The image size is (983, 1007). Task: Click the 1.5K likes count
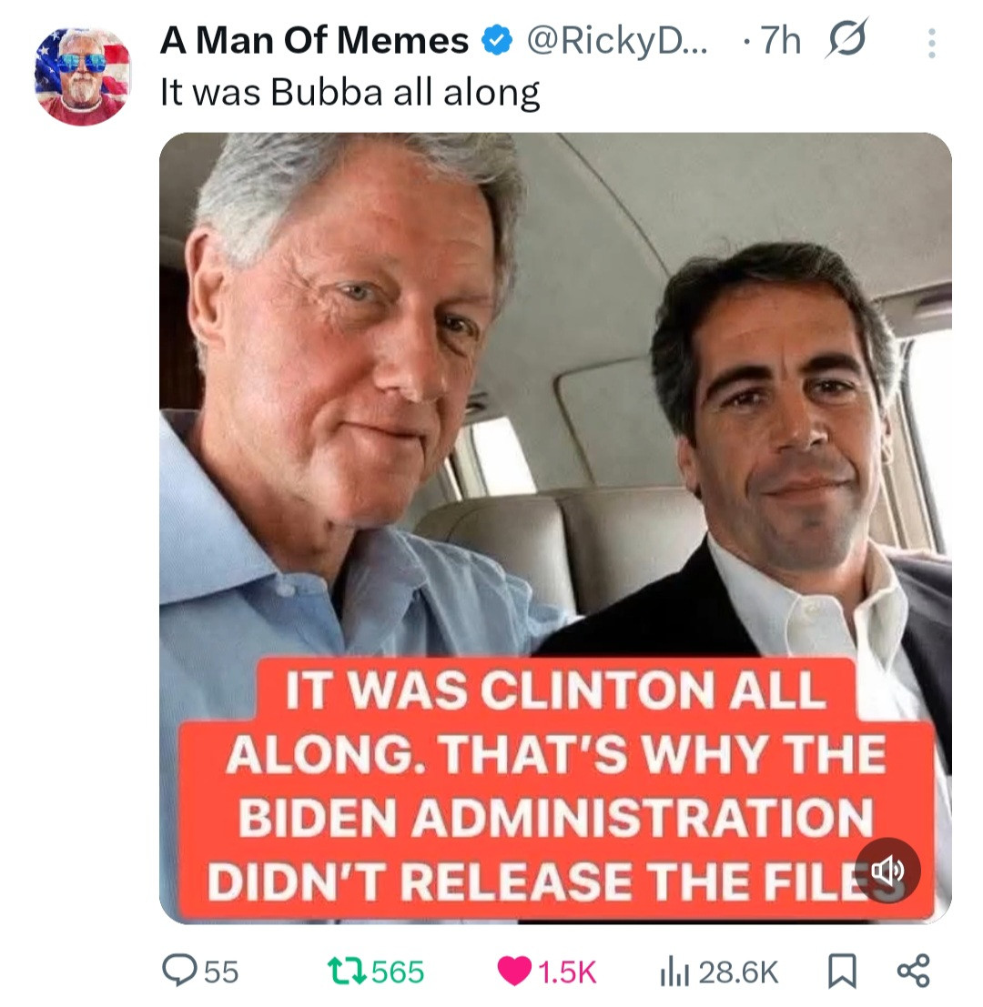point(567,972)
